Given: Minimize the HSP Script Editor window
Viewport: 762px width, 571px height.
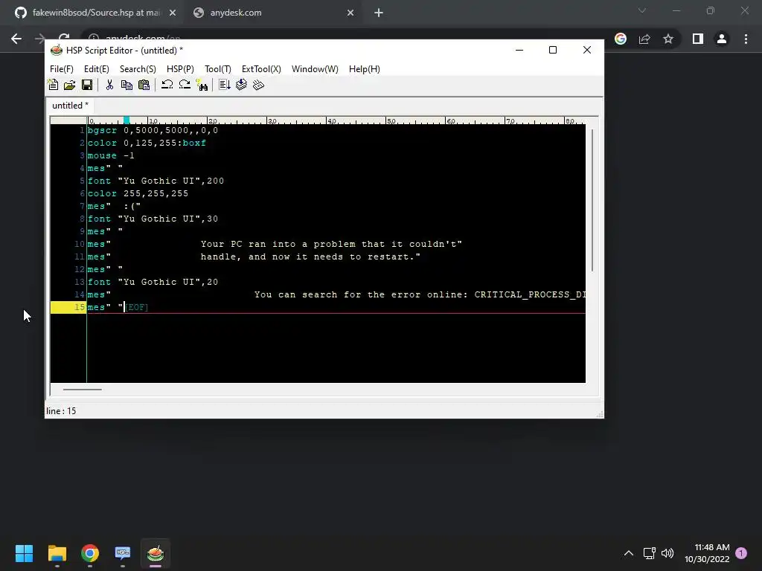Looking at the screenshot, I should (x=519, y=50).
